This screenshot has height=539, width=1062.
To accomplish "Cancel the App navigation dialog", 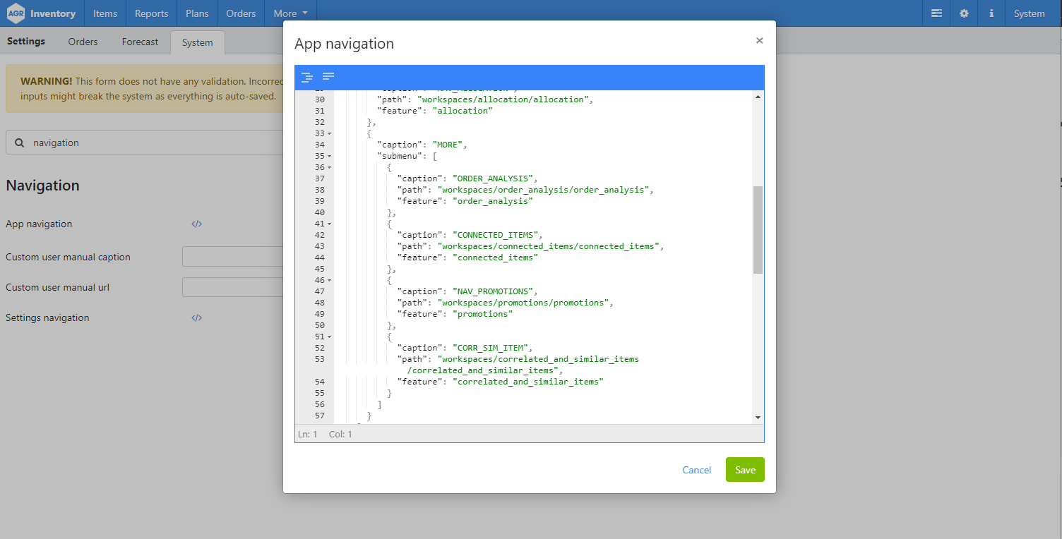I will [x=696, y=470].
